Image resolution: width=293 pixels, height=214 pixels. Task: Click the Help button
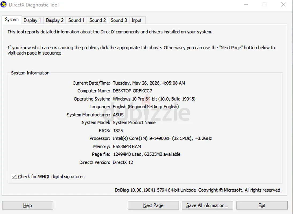click(x=28, y=205)
